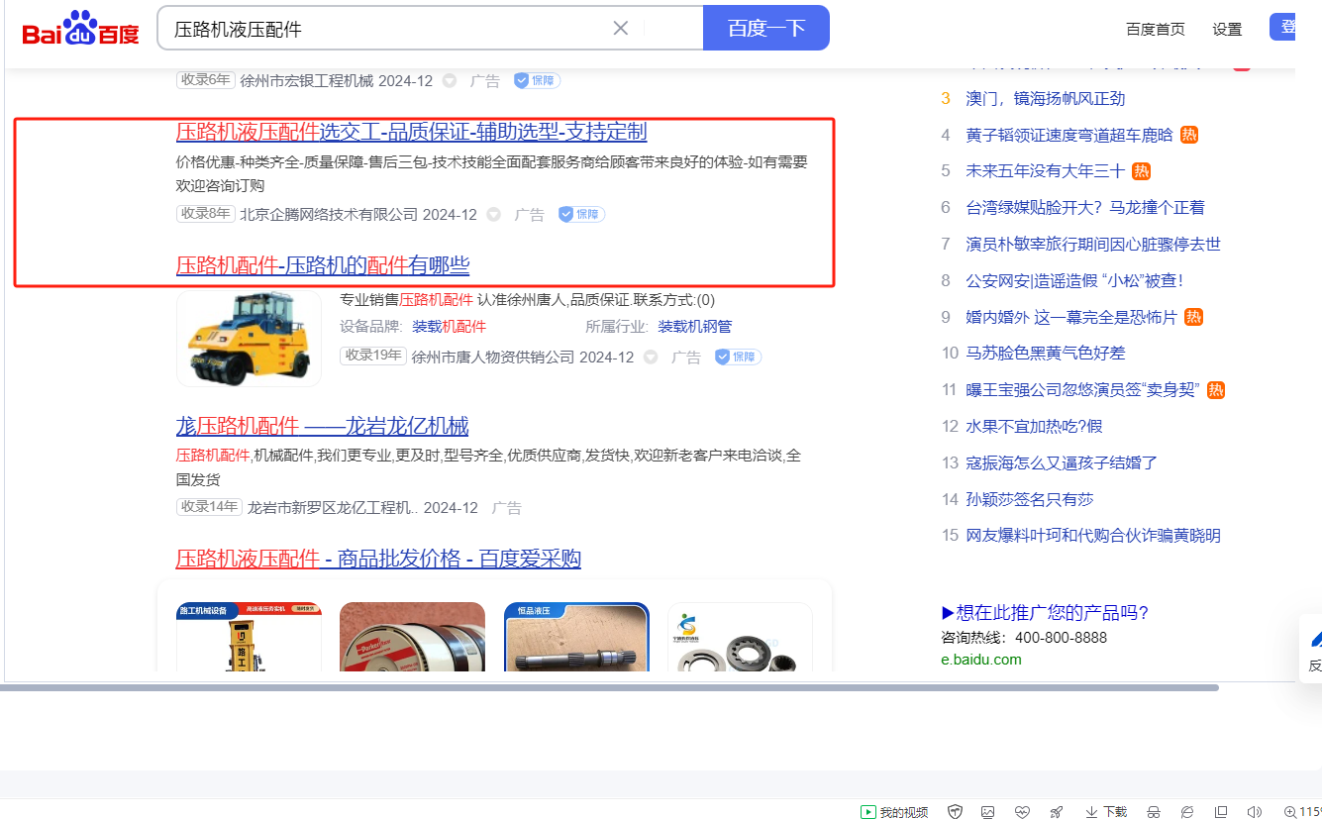Screen dimensions: 1322x819
Task: Click the 装载机钢管 industry link
Action: point(695,327)
